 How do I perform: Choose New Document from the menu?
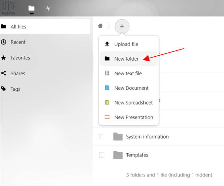tap(129, 88)
